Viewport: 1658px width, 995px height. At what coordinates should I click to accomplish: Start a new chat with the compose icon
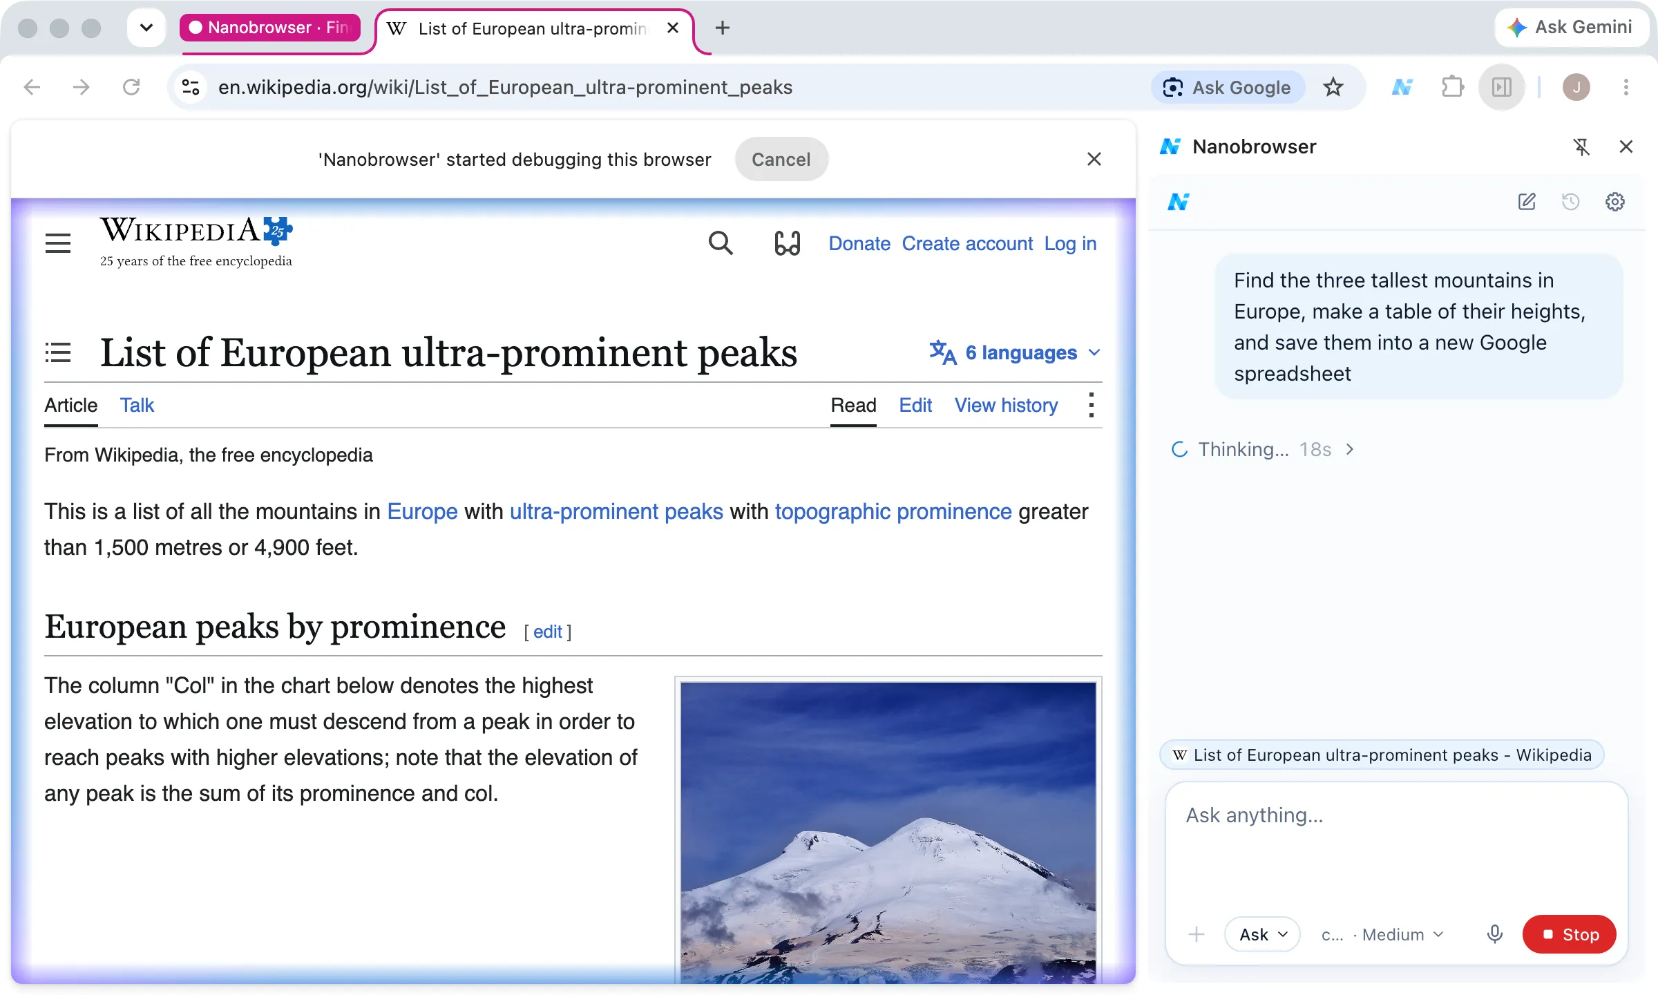tap(1527, 202)
